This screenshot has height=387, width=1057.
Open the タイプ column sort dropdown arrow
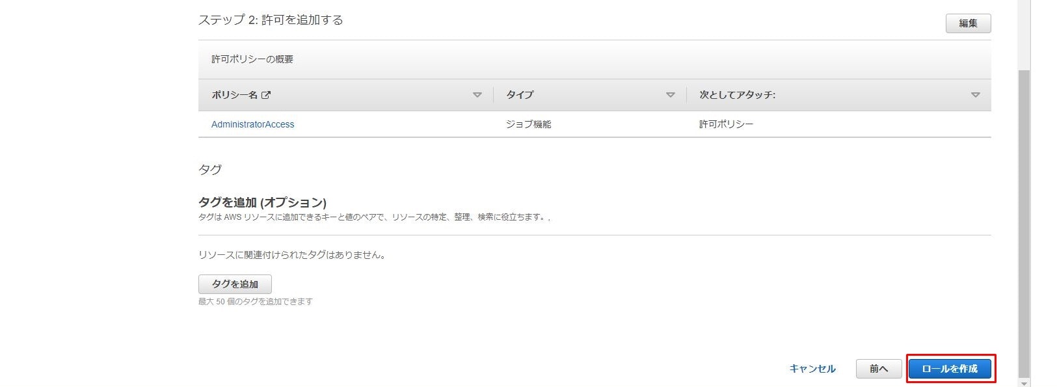coord(670,95)
